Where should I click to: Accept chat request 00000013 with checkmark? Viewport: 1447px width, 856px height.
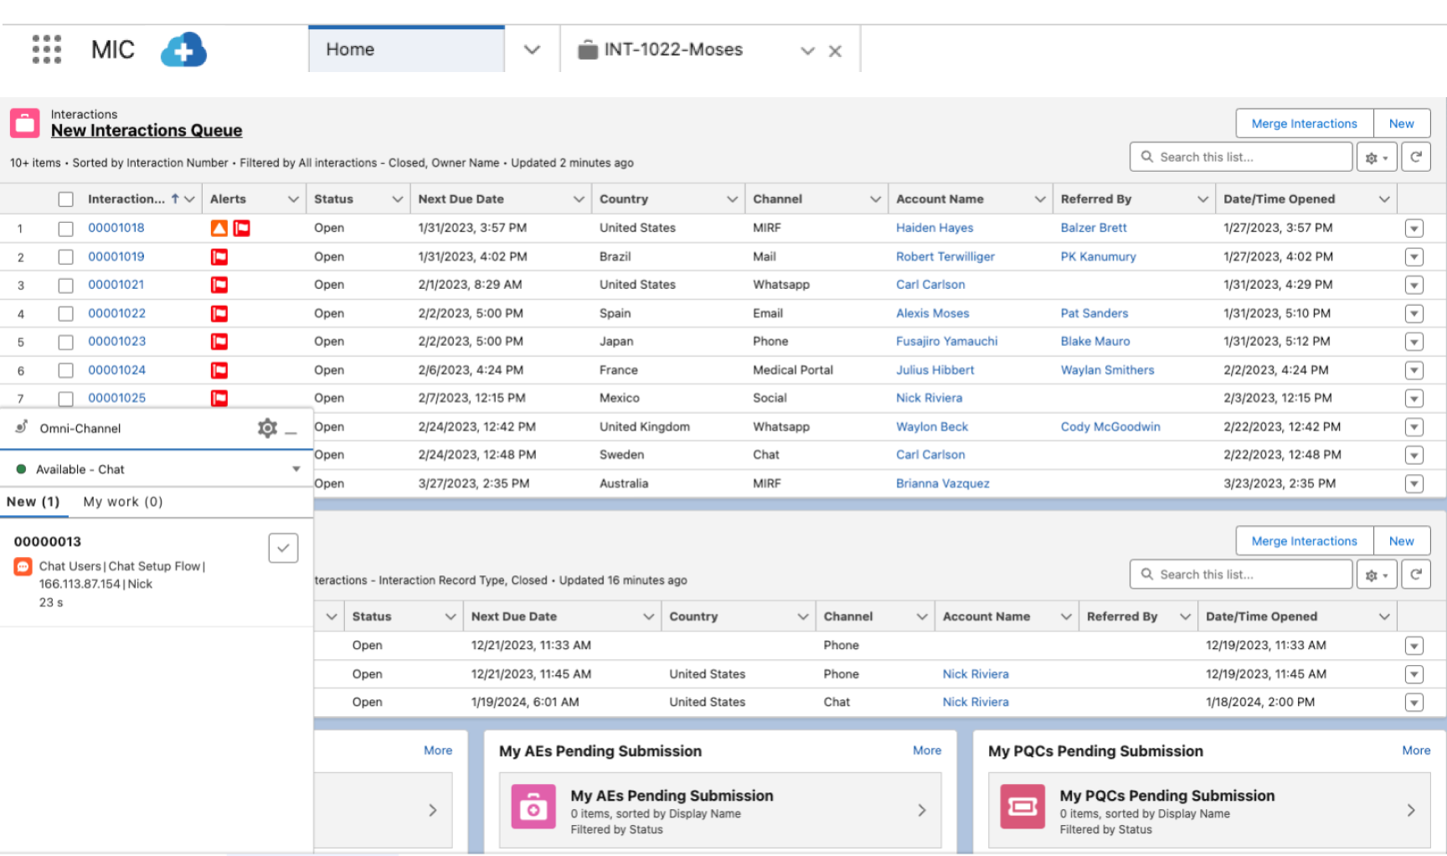pyautogui.click(x=283, y=548)
